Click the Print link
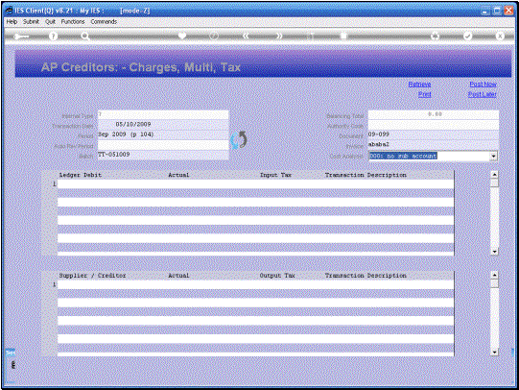The image size is (519, 390). (424, 94)
